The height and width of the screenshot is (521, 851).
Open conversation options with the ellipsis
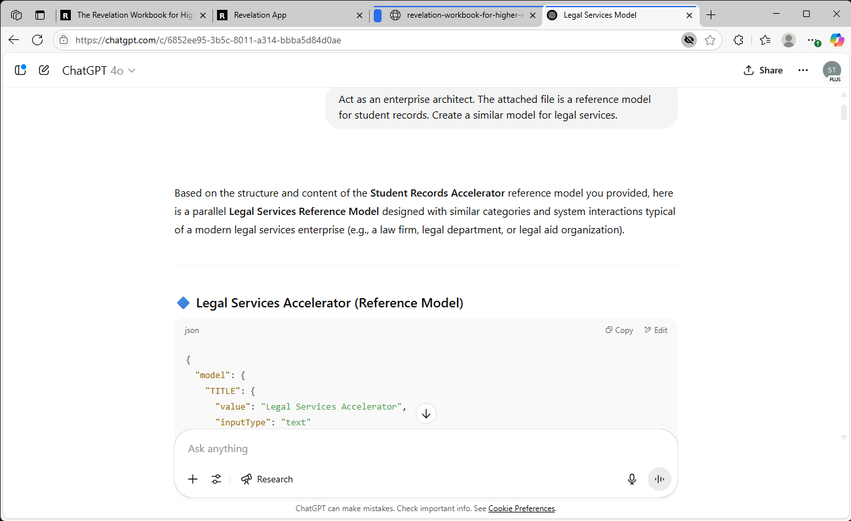click(x=802, y=70)
